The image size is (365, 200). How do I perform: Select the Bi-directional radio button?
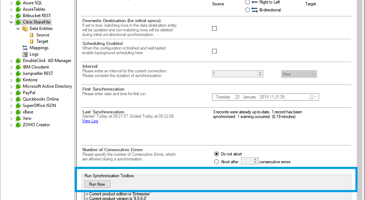pos(247,10)
